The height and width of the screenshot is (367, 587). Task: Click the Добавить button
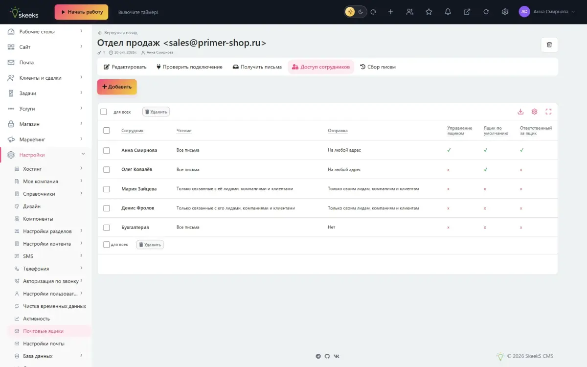(x=117, y=87)
